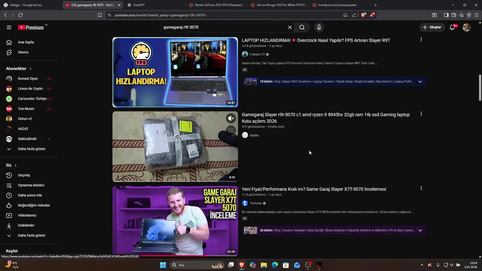Open the Brave Rewards triangle icon

coord(372,15)
